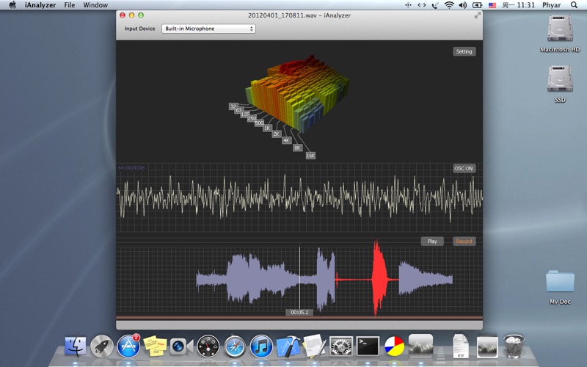587x367 pixels.
Task: Open the Window menu
Action: (95, 5)
